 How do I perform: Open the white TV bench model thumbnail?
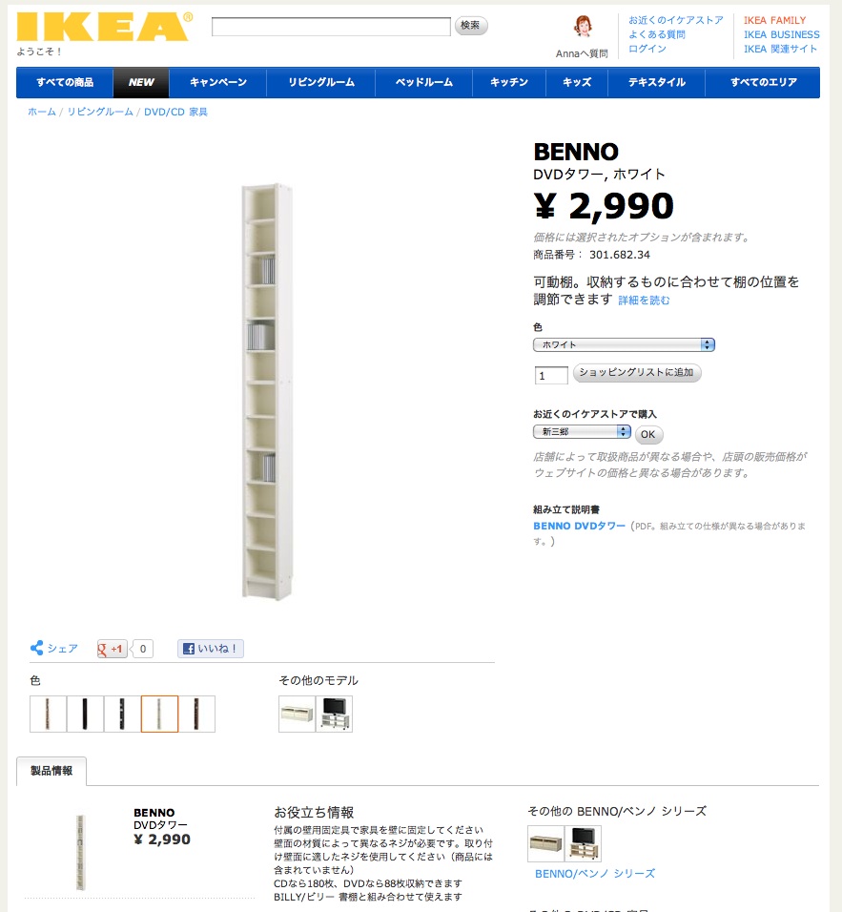point(297,714)
